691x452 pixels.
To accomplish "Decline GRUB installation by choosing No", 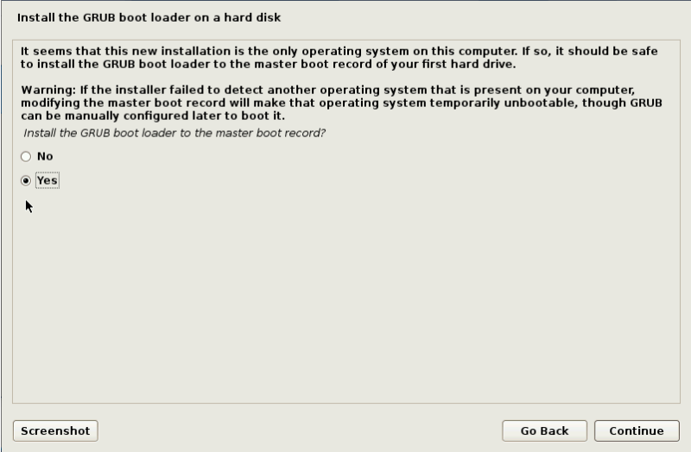I will pos(26,156).
